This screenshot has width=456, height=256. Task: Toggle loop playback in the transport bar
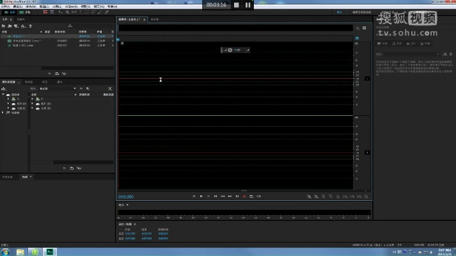[251, 196]
